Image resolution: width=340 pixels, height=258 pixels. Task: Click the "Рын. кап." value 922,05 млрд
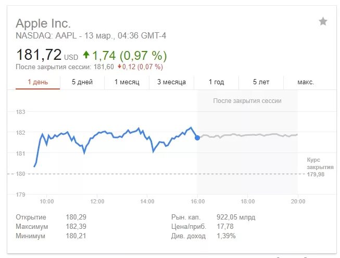pos(235,217)
